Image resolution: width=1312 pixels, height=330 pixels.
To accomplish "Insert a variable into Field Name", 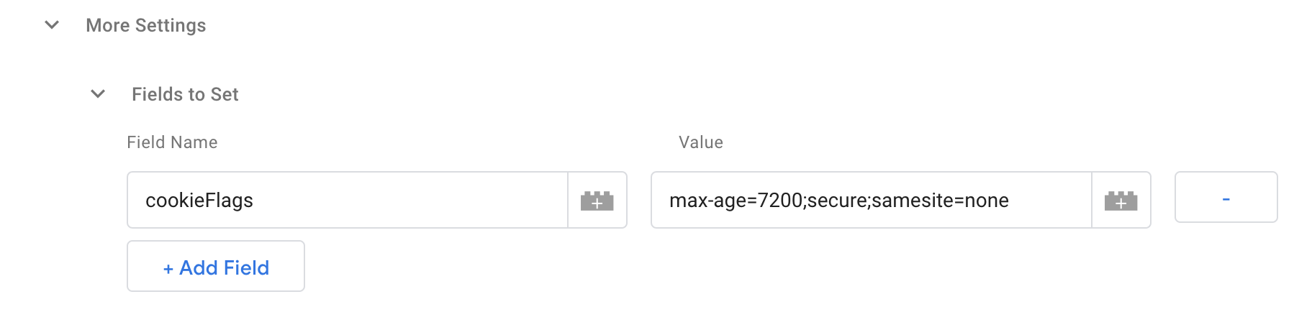I will [597, 200].
